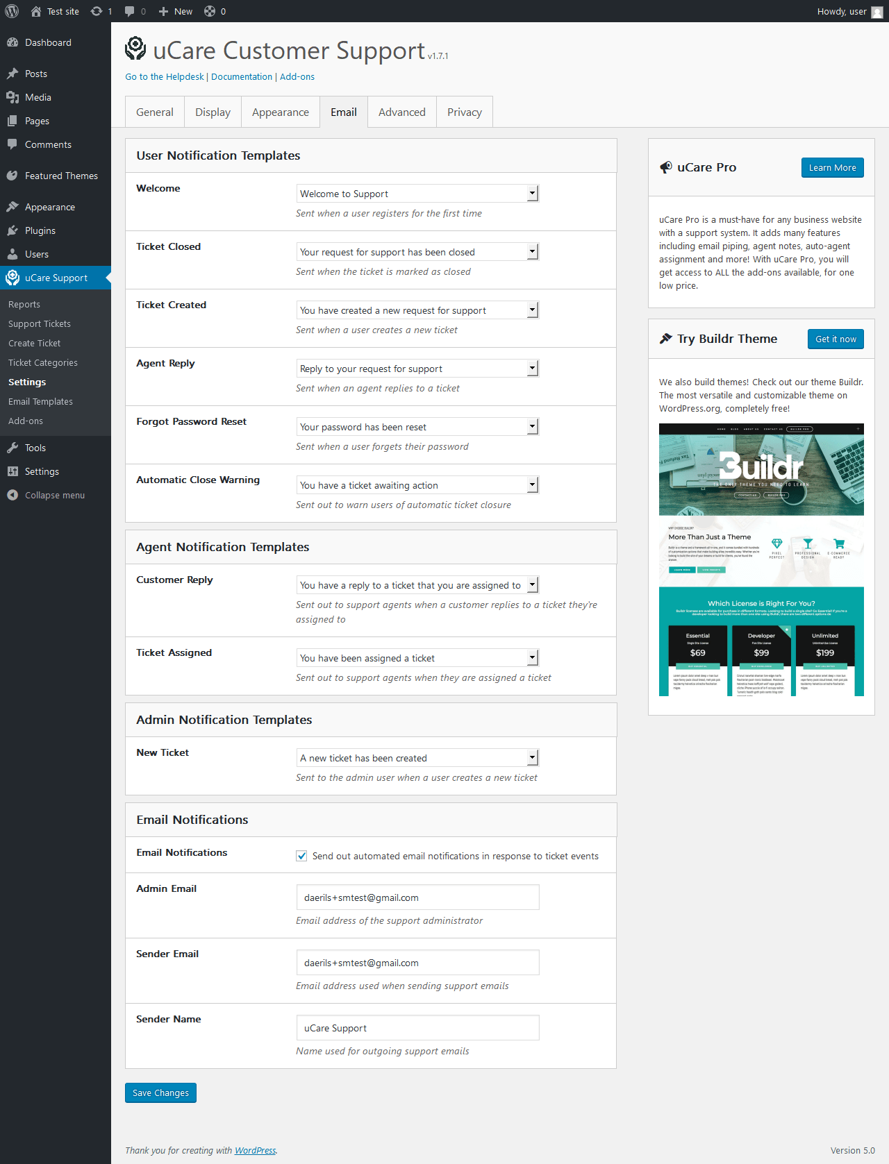Screen dimensions: 889x1164
Task: Open the Buildr theme preview image
Action: pyautogui.click(x=761, y=559)
